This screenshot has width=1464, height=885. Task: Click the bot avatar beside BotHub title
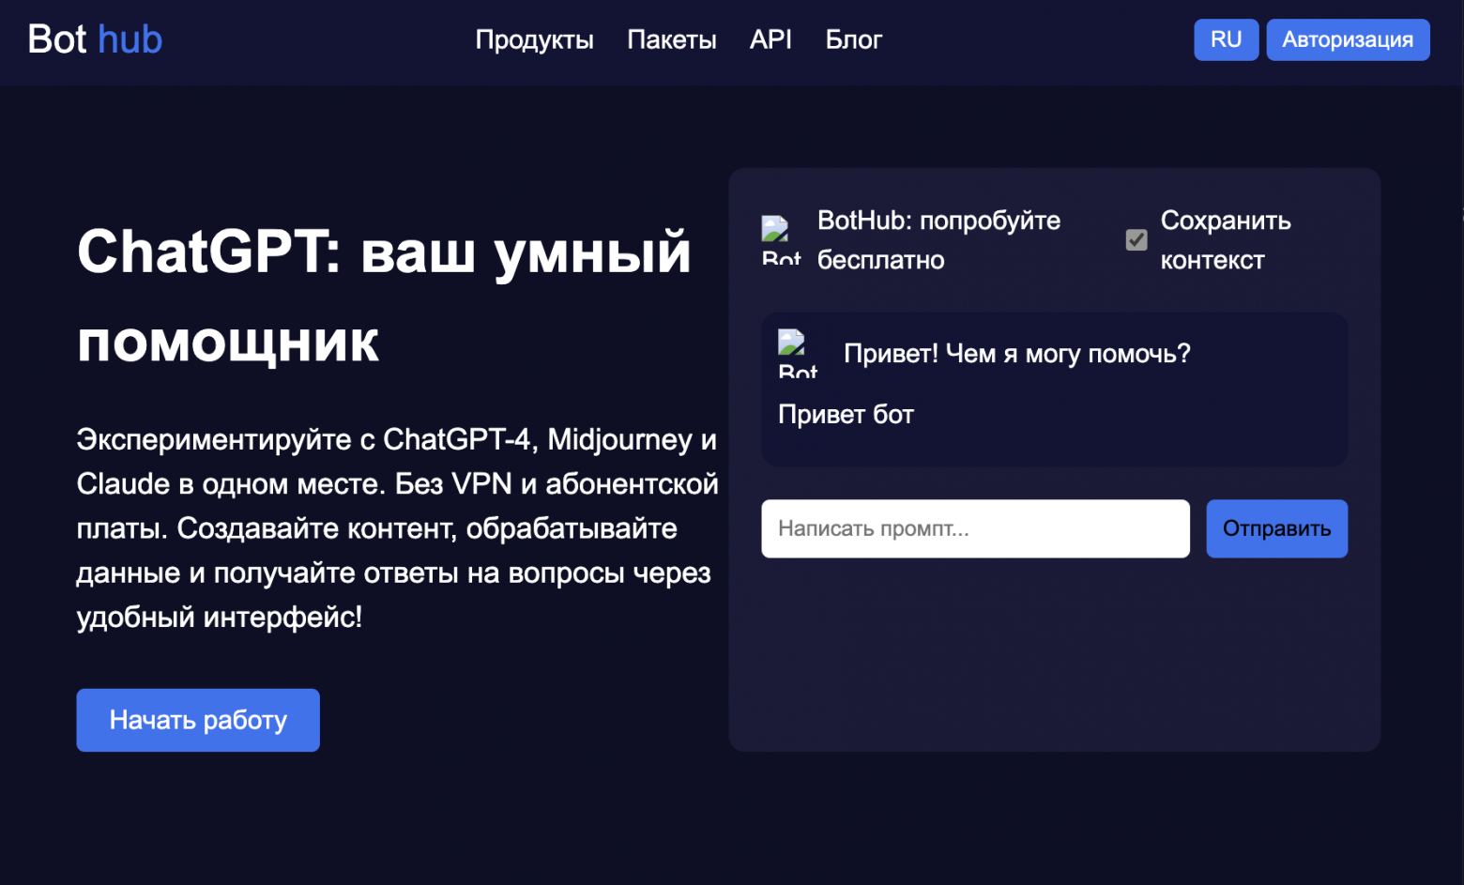point(781,240)
